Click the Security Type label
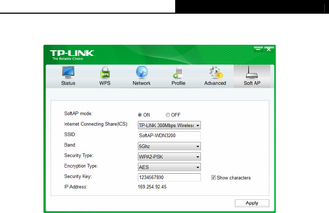 [79, 156]
